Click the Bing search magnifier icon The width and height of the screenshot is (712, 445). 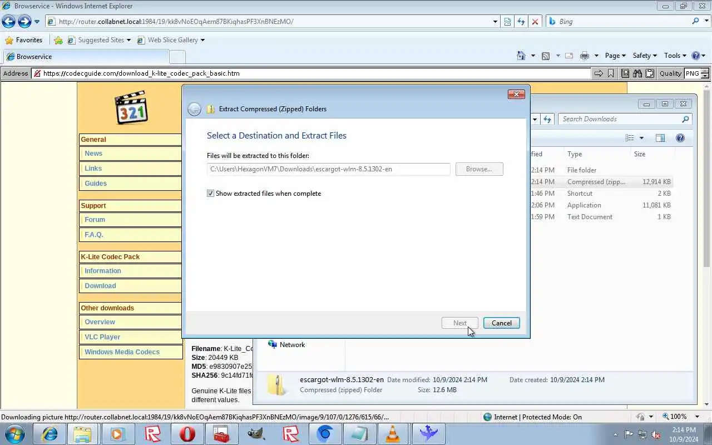tap(696, 21)
